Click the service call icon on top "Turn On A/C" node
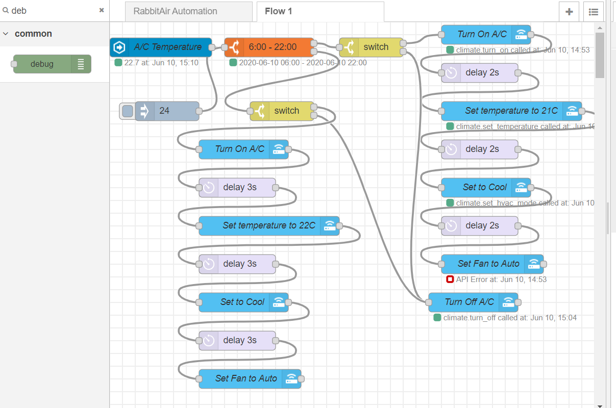 coord(522,34)
